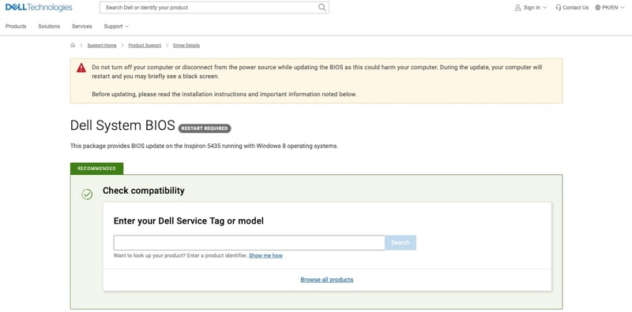
Task: Click the Search button next to service tag field
Action: [x=401, y=243]
